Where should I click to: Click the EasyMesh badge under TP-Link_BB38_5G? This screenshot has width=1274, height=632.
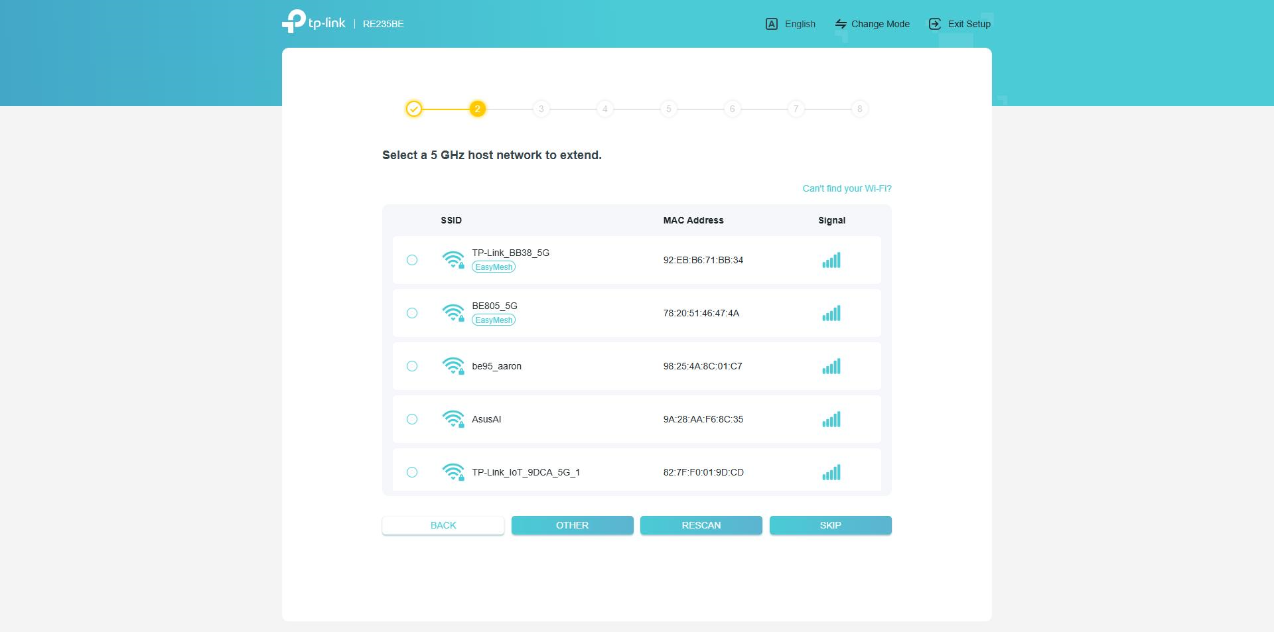pyautogui.click(x=494, y=267)
